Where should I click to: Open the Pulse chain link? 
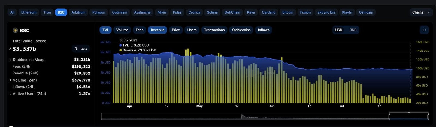177,12
